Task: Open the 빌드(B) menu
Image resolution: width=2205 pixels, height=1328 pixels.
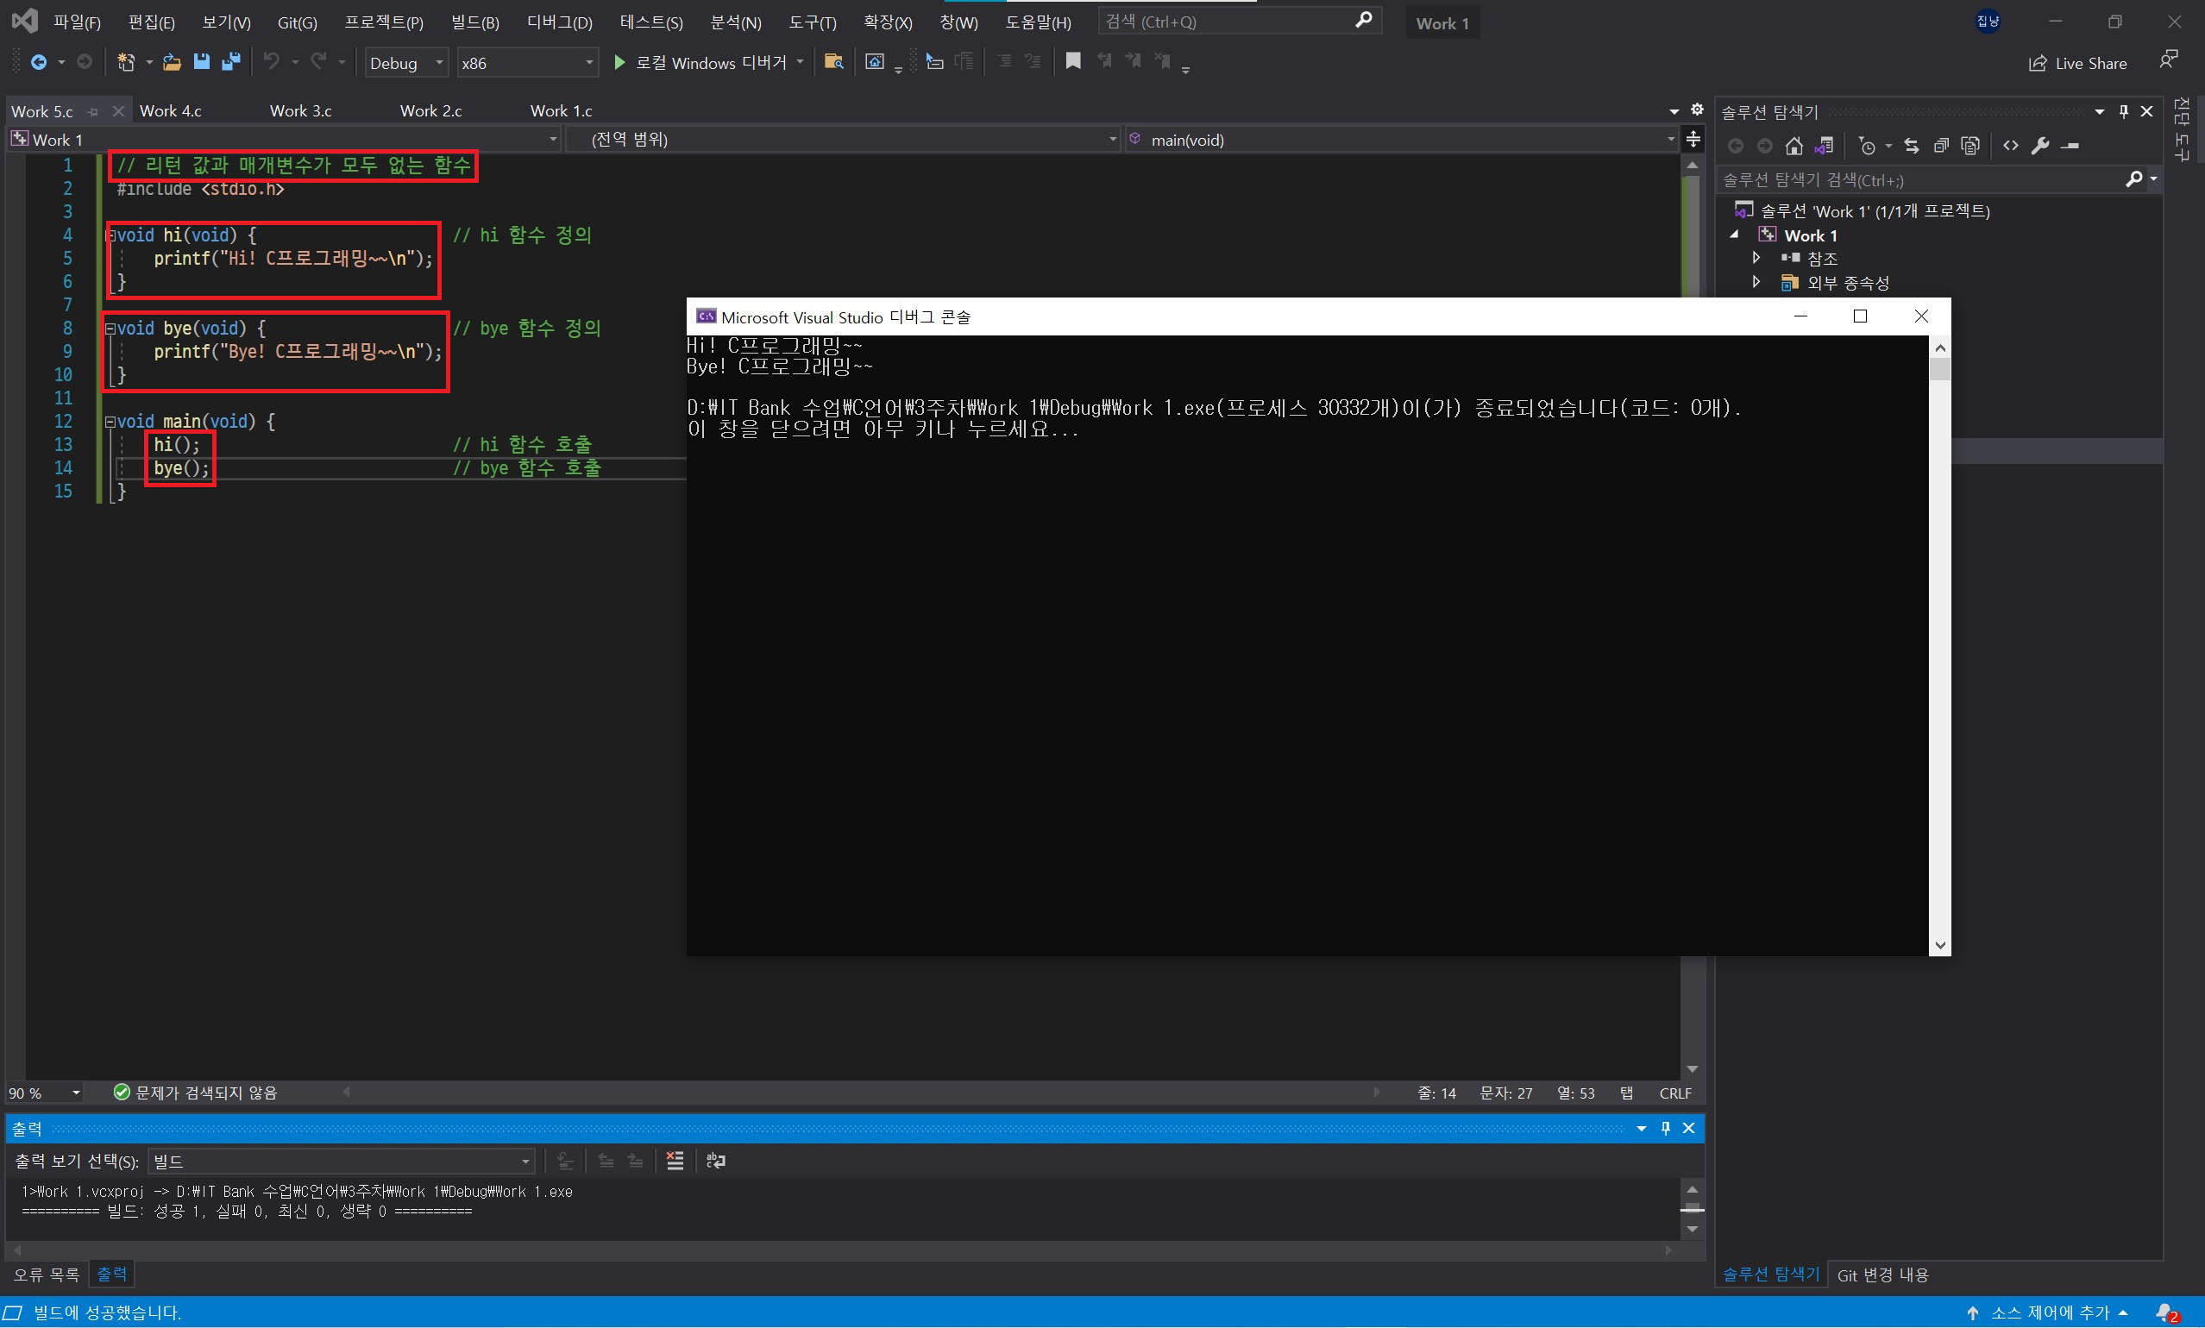Action: [474, 22]
